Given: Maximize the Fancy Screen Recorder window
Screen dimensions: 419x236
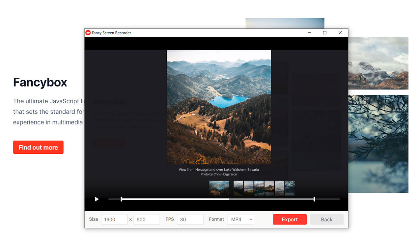Looking at the screenshot, I should (324, 33).
